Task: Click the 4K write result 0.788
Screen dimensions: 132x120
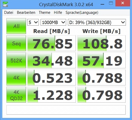Action: point(101,78)
